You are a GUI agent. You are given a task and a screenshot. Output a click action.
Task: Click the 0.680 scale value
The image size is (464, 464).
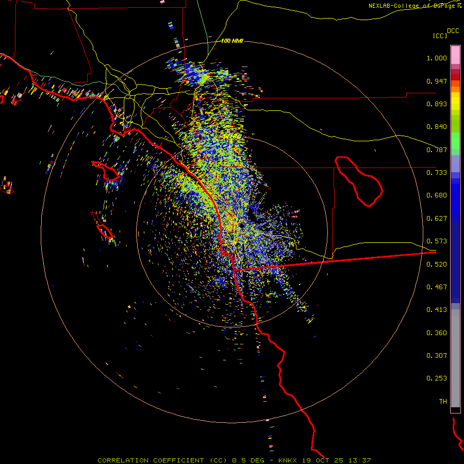coord(437,195)
